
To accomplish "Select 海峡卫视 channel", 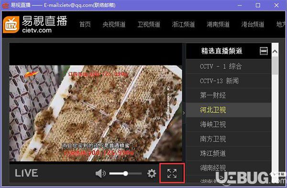I will point(229,124).
